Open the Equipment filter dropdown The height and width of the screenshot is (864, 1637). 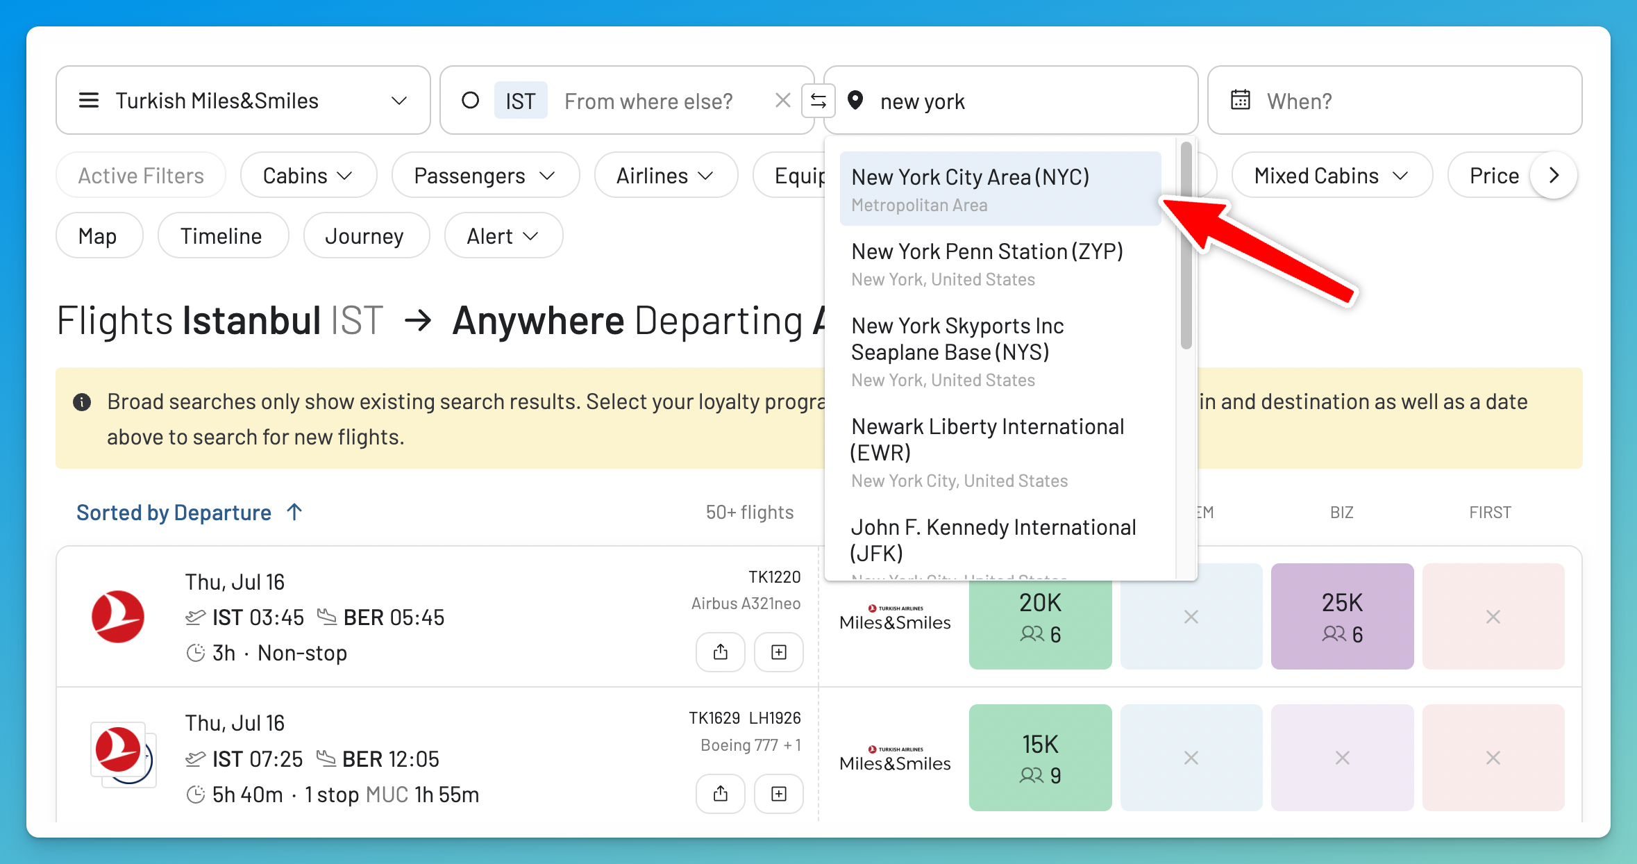tap(790, 176)
